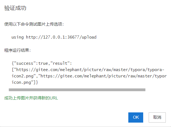
Task: Click the icon.png"]} text on the last line
Action: click(25, 82)
